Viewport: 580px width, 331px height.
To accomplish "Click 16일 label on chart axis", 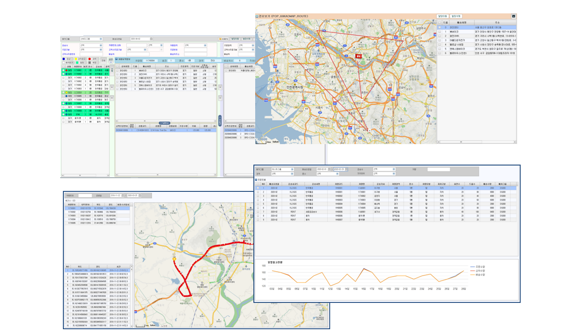I will coord(364,289).
